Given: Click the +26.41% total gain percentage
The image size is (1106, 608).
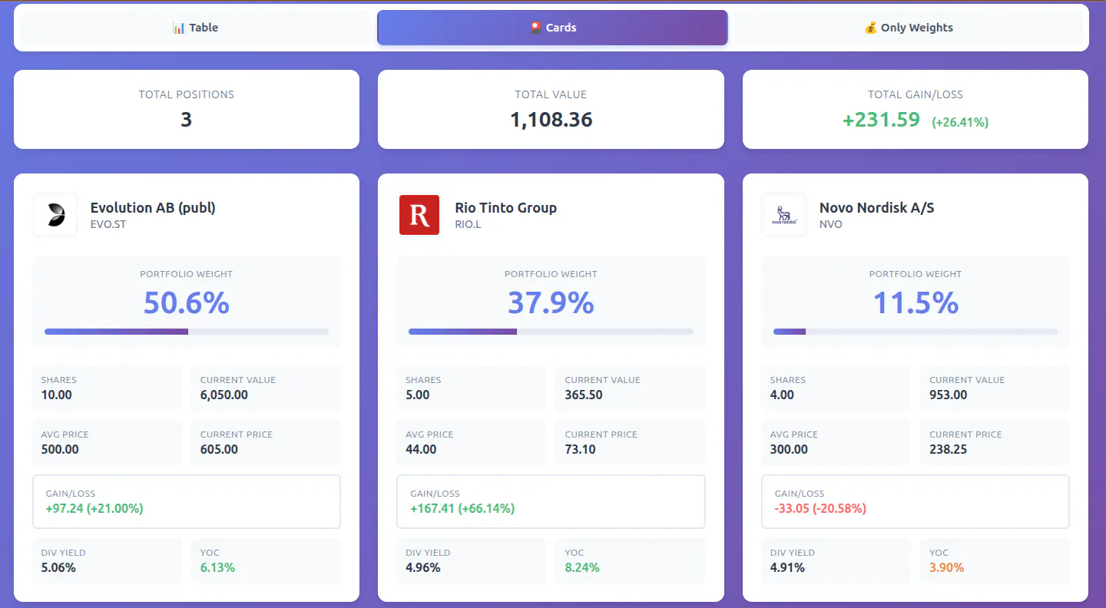Looking at the screenshot, I should coord(960,122).
